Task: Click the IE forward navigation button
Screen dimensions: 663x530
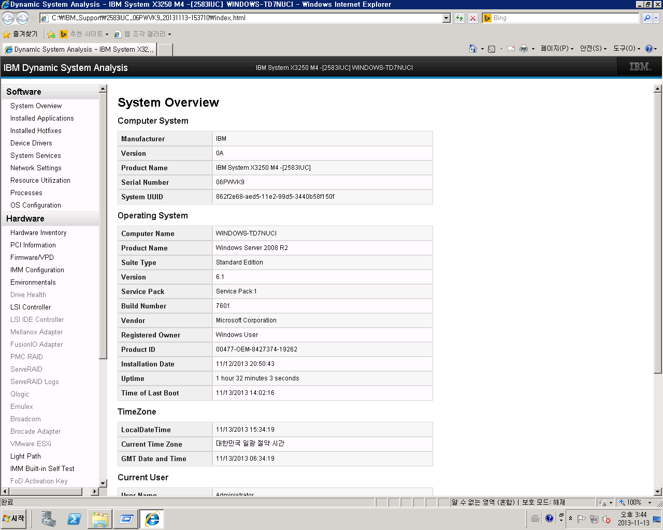Action: (22, 18)
